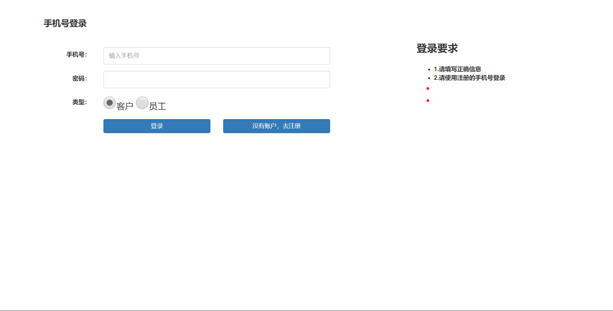
Task: Click the 没有账户，去注册 button
Action: pos(276,126)
